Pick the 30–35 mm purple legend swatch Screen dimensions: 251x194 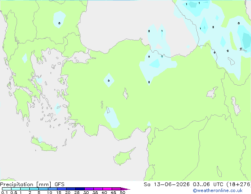click(x=89, y=189)
